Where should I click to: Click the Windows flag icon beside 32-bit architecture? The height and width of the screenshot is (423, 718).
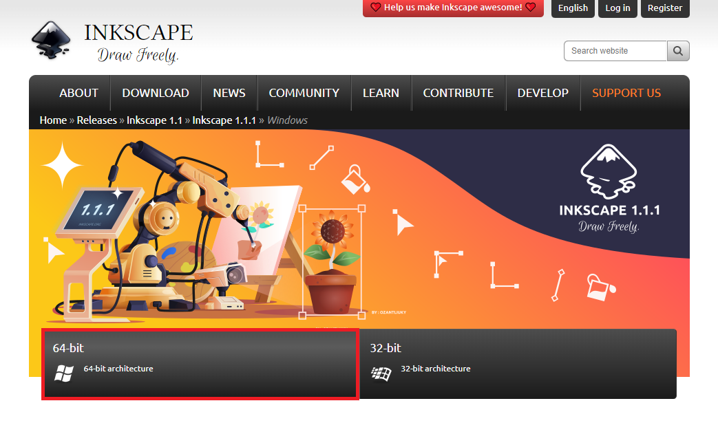point(381,373)
